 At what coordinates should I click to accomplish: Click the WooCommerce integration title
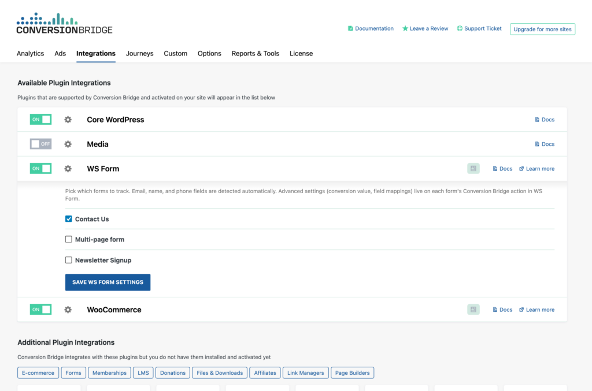click(114, 310)
